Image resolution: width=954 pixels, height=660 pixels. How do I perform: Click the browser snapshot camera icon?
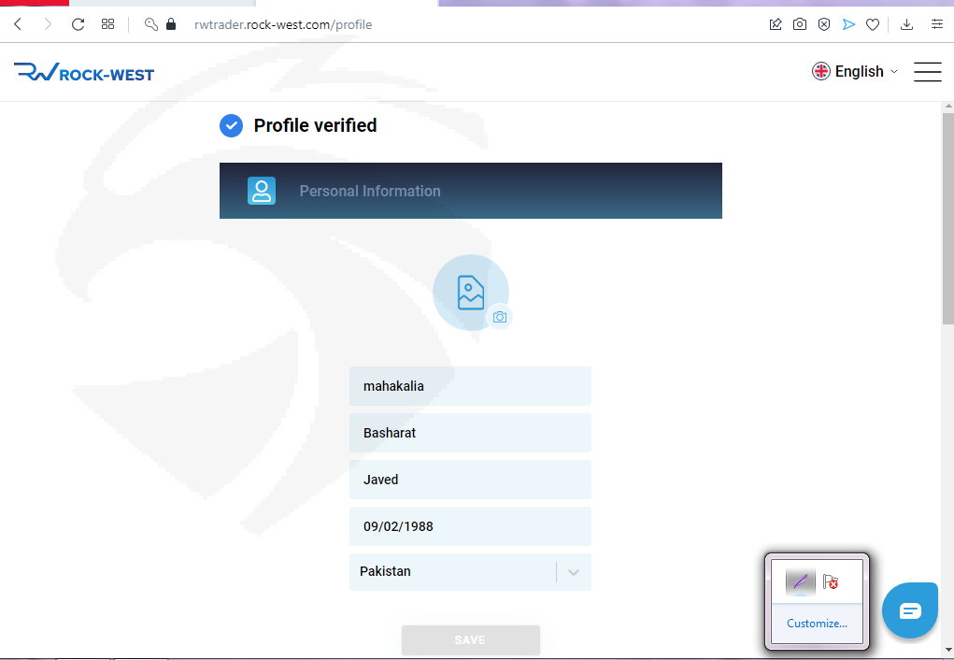pyautogui.click(x=800, y=24)
